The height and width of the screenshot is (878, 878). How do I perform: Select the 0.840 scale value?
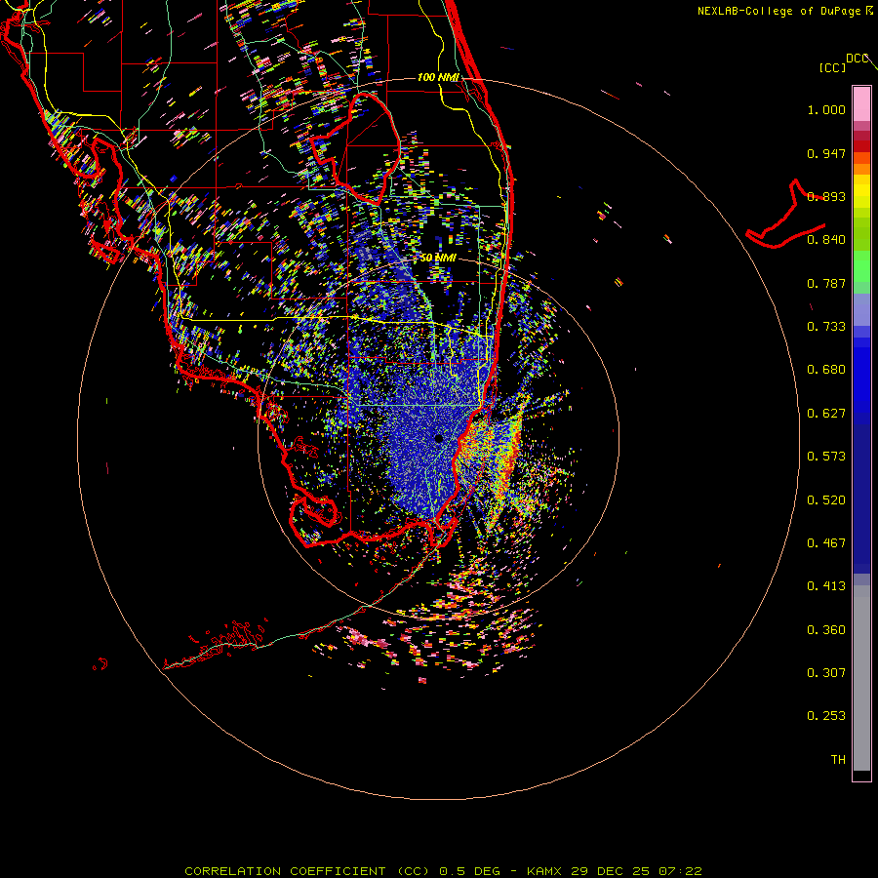click(x=826, y=240)
